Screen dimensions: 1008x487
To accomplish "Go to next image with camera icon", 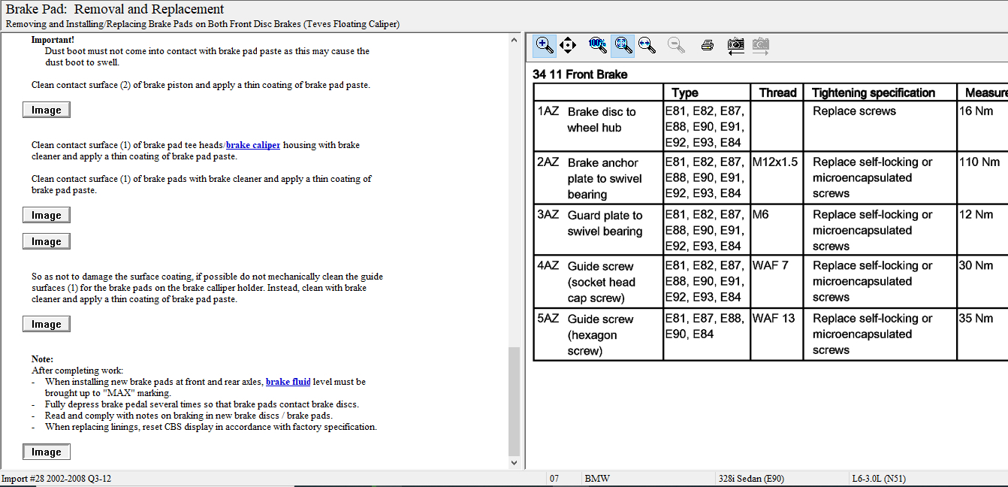I will (761, 46).
